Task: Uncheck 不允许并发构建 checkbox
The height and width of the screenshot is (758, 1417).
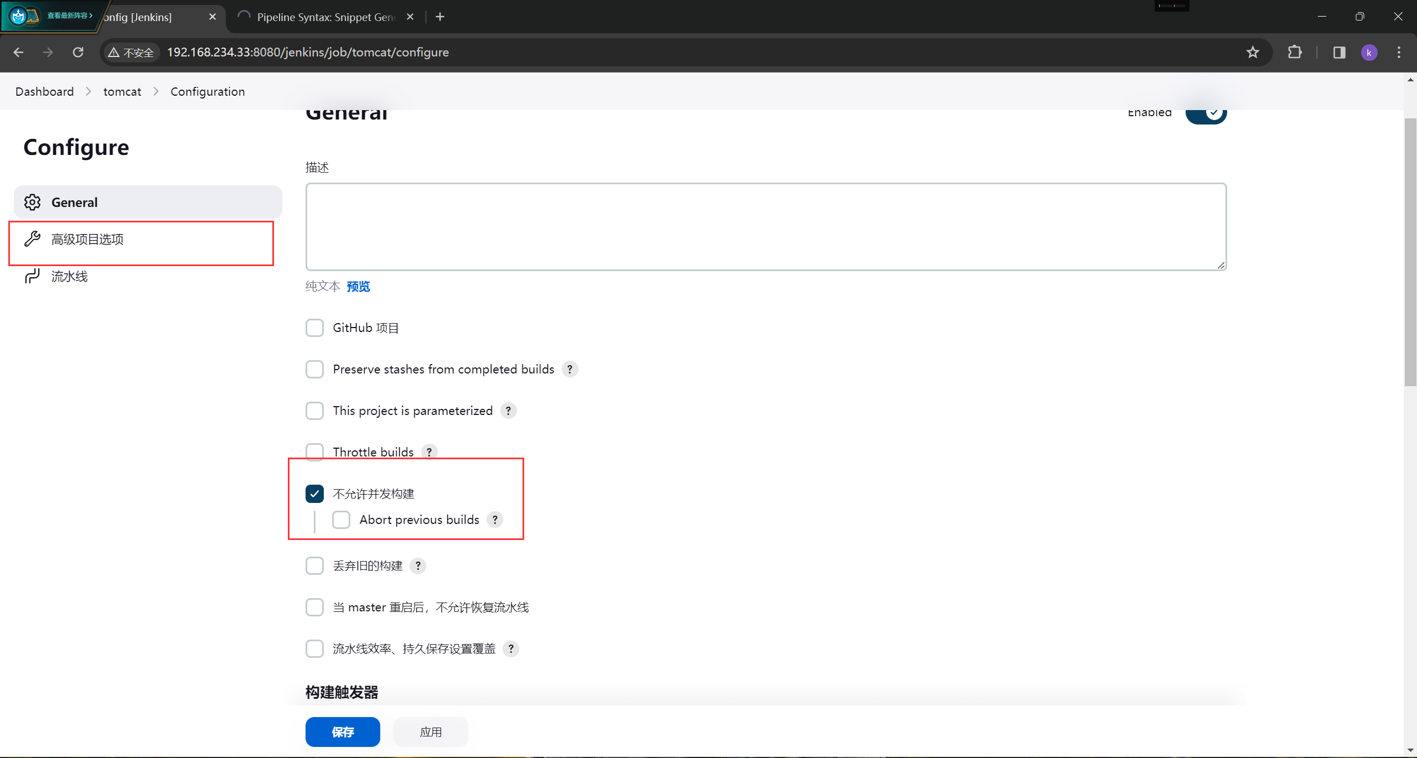Action: (x=315, y=494)
